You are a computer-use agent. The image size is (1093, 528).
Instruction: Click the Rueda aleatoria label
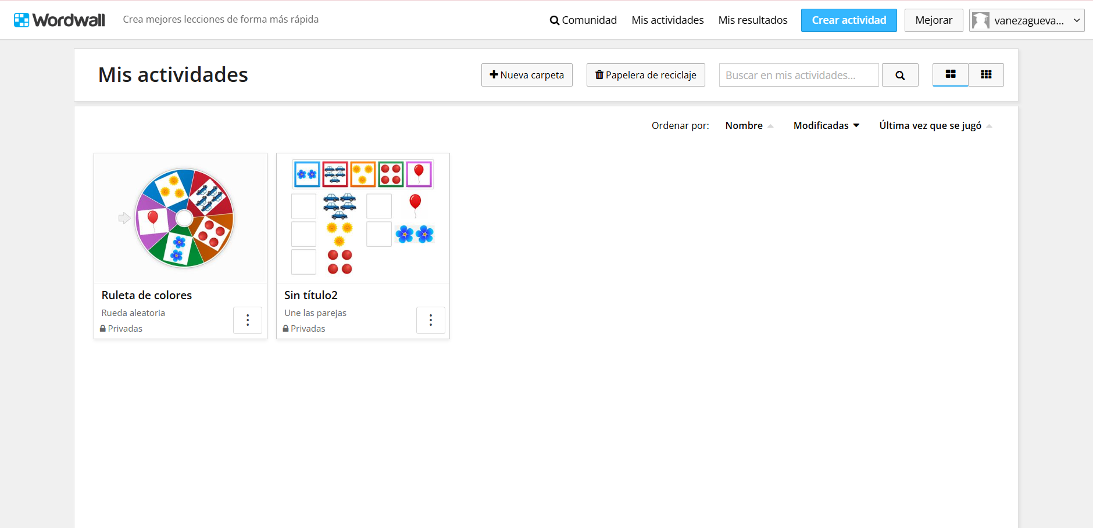coord(133,313)
